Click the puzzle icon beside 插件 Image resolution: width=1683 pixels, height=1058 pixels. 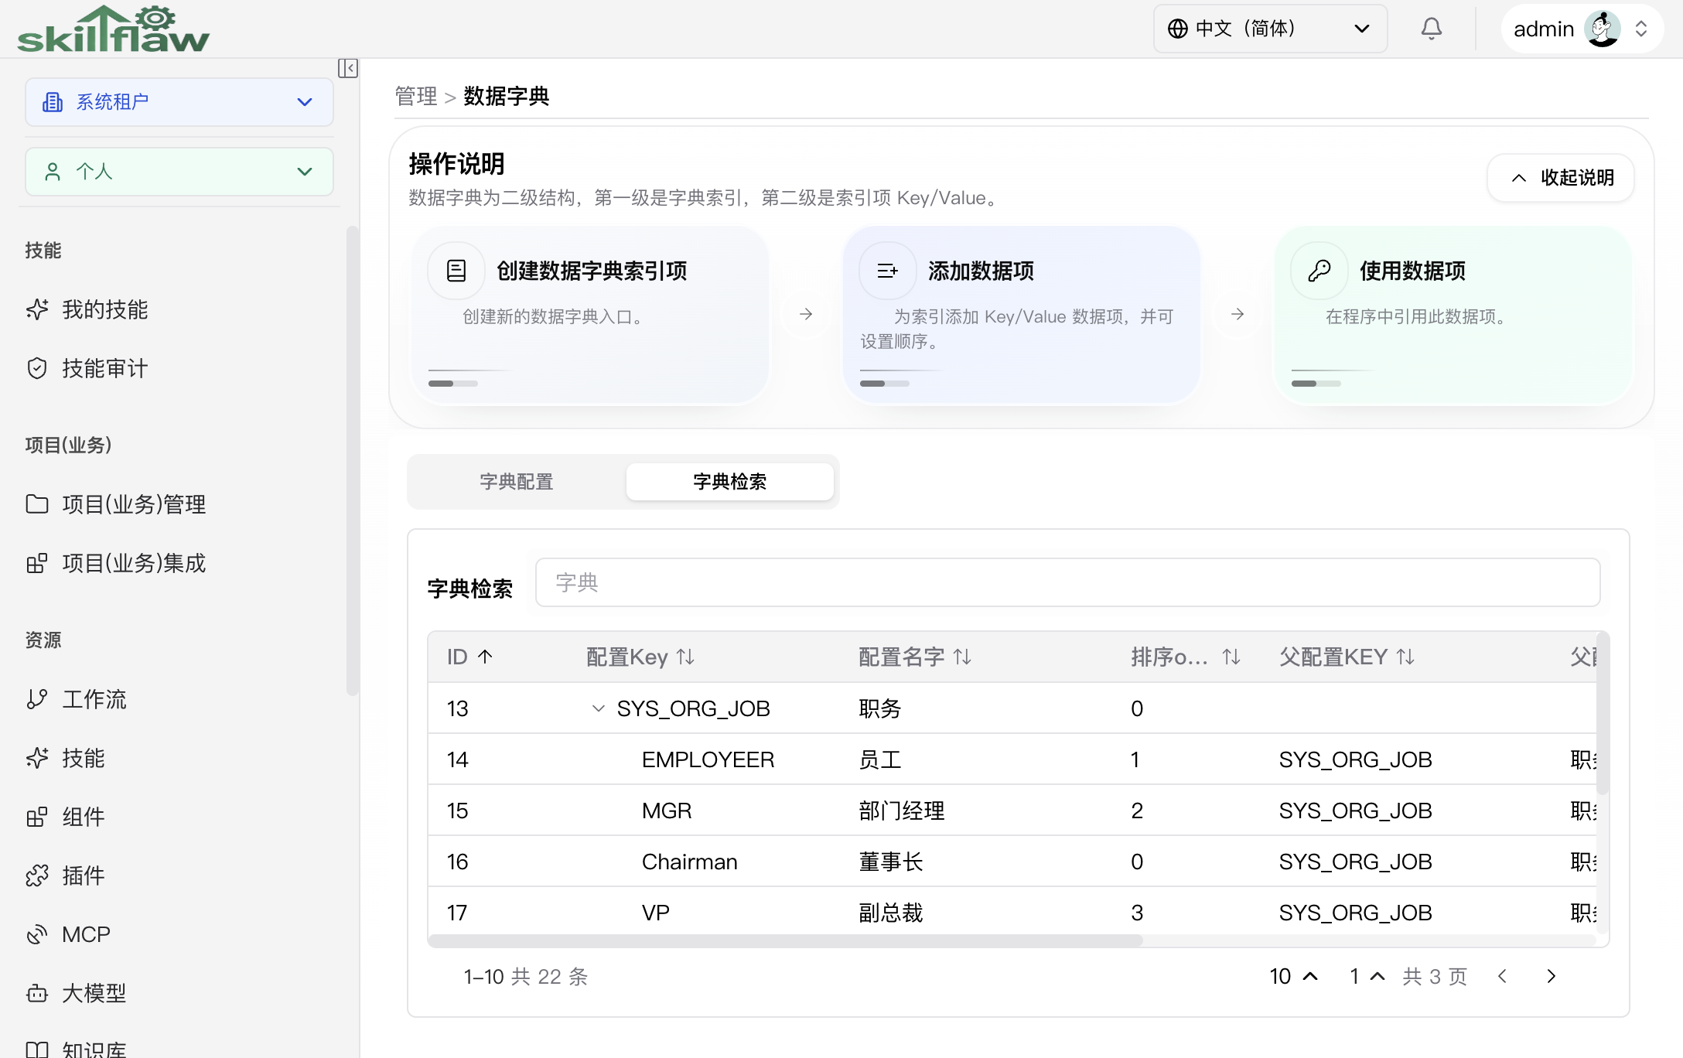pyautogui.click(x=37, y=875)
